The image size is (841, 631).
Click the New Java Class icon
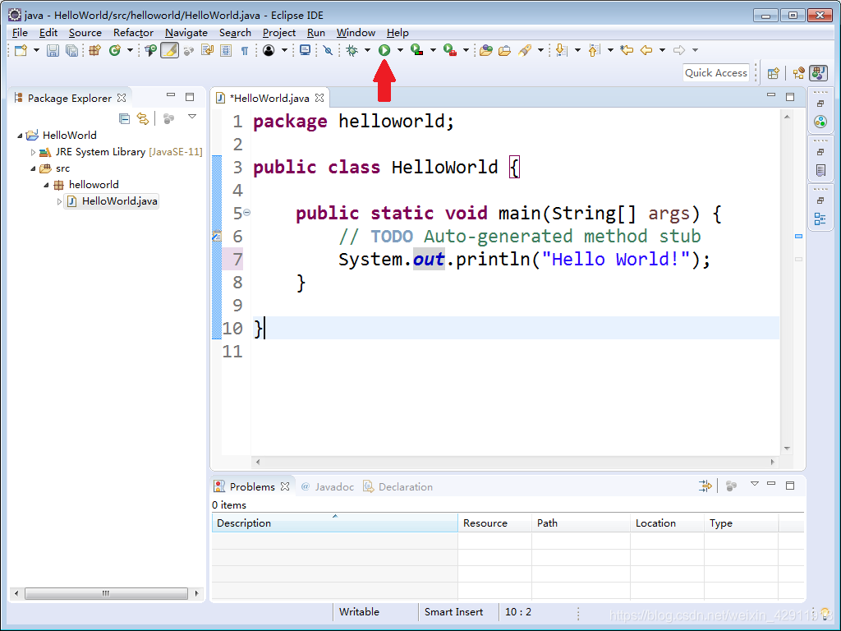(x=114, y=50)
